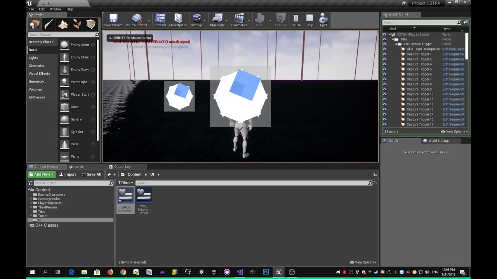Image resolution: width=497 pixels, height=279 pixels.
Task: Open Source Control from the toolbar
Action: [x=136, y=21]
